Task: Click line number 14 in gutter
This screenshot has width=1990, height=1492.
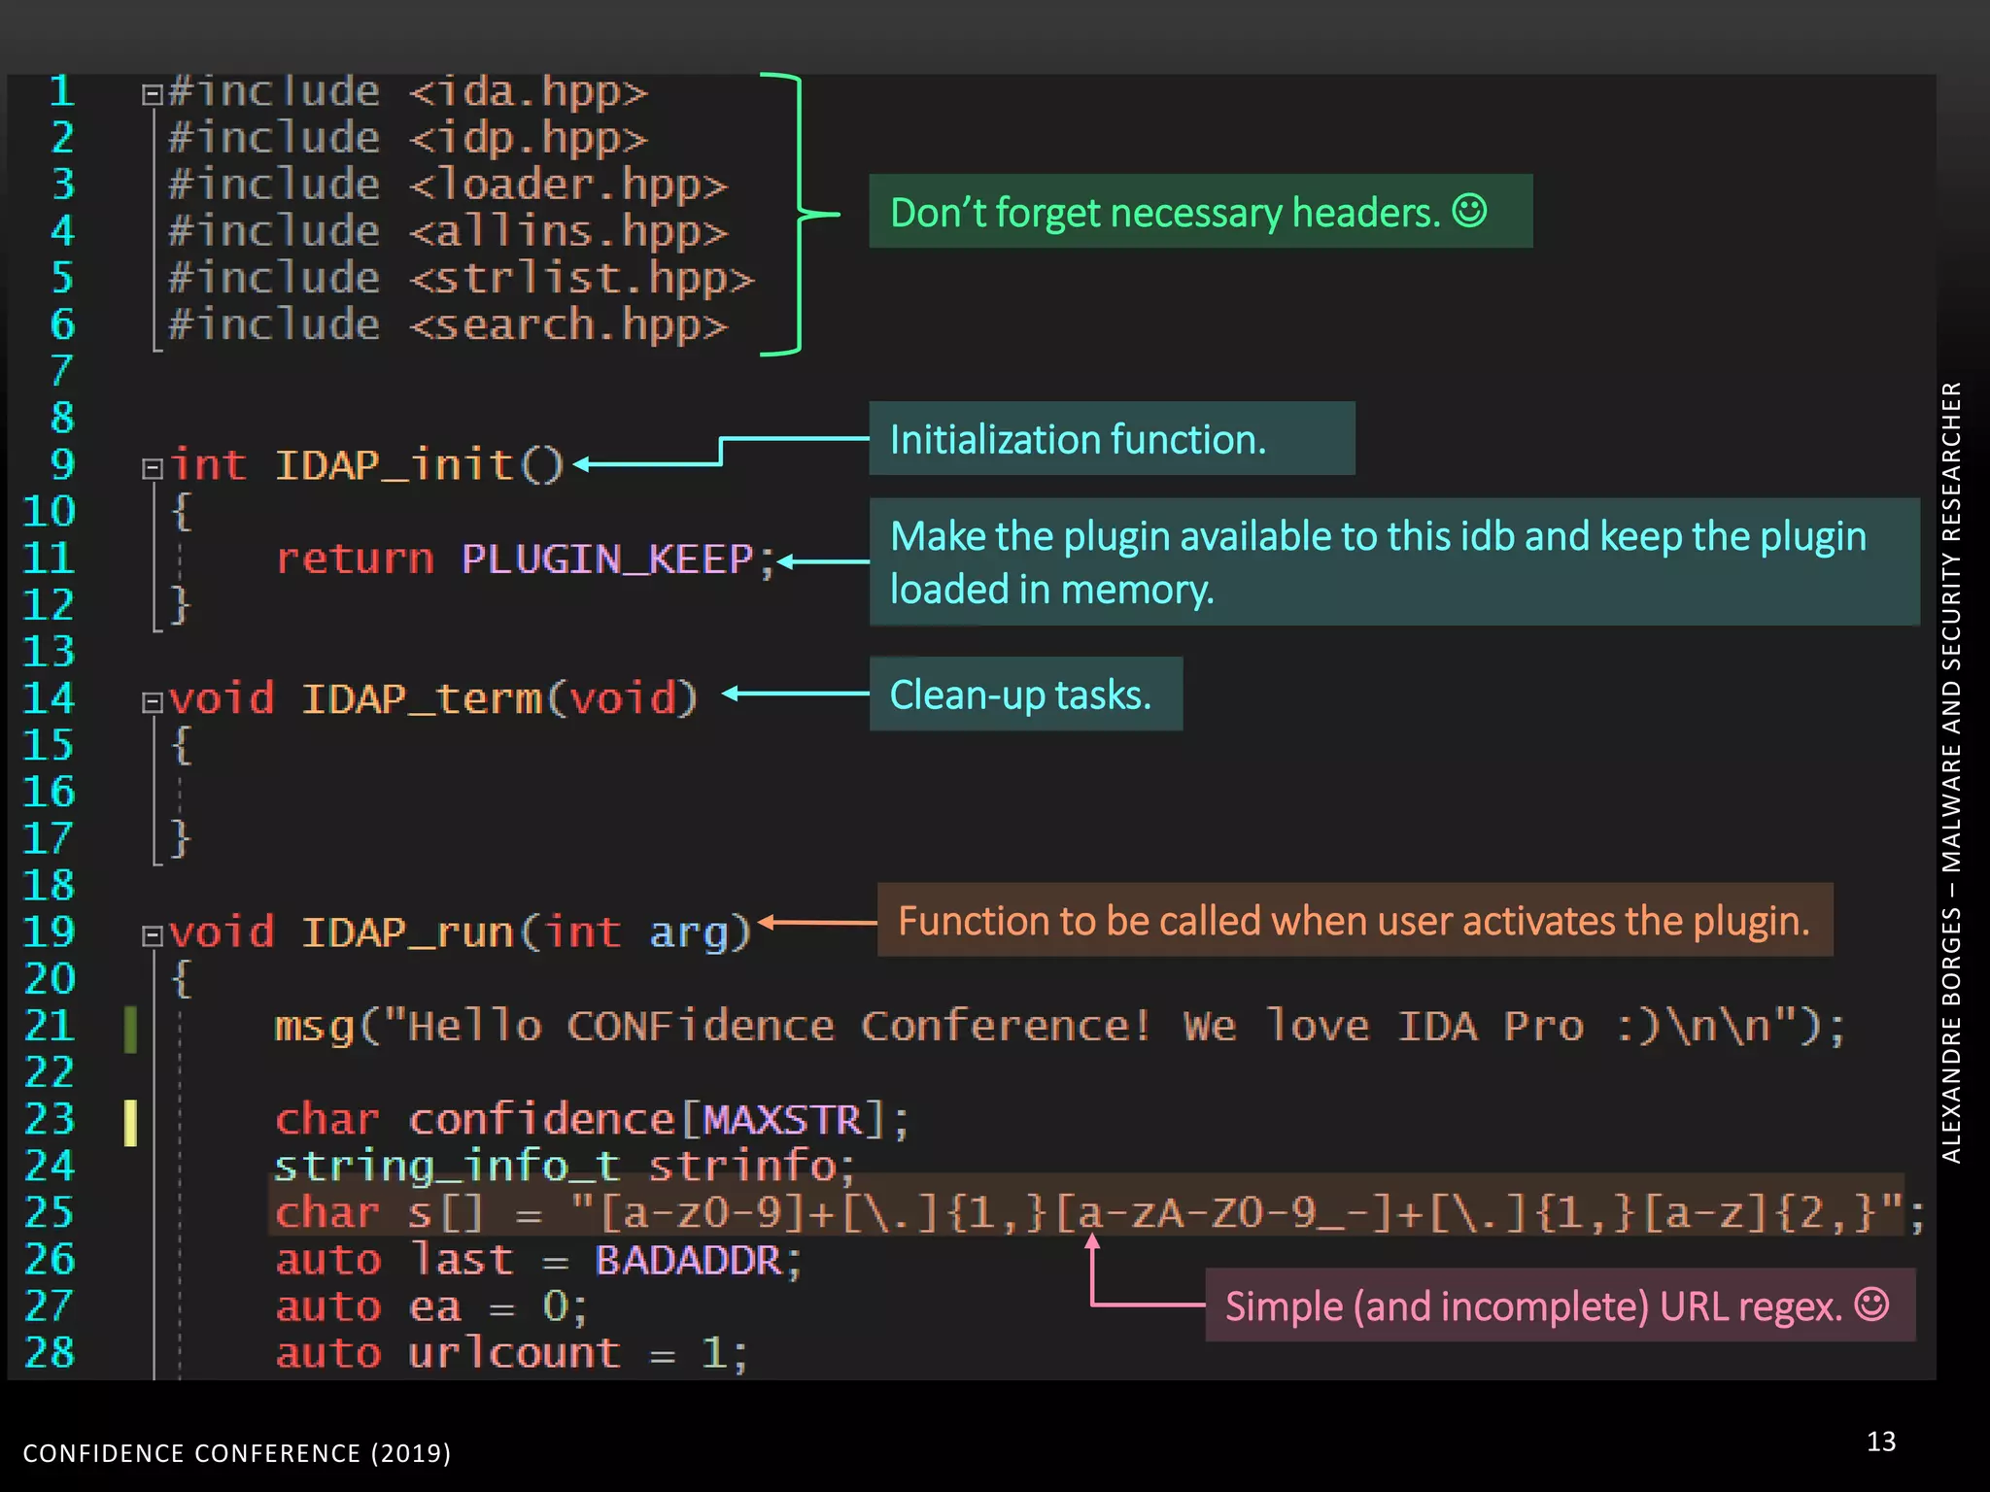Action: tap(49, 698)
